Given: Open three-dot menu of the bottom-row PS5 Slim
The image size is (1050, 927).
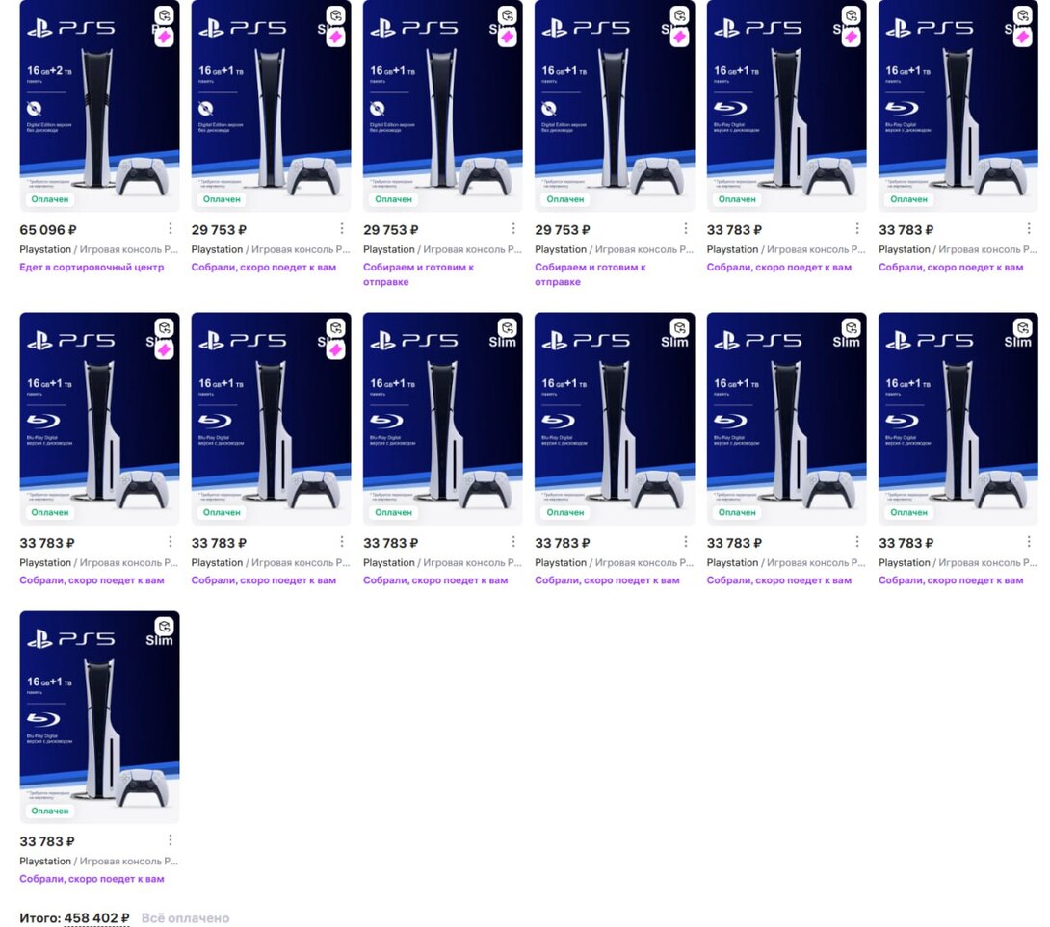Looking at the screenshot, I should [171, 840].
